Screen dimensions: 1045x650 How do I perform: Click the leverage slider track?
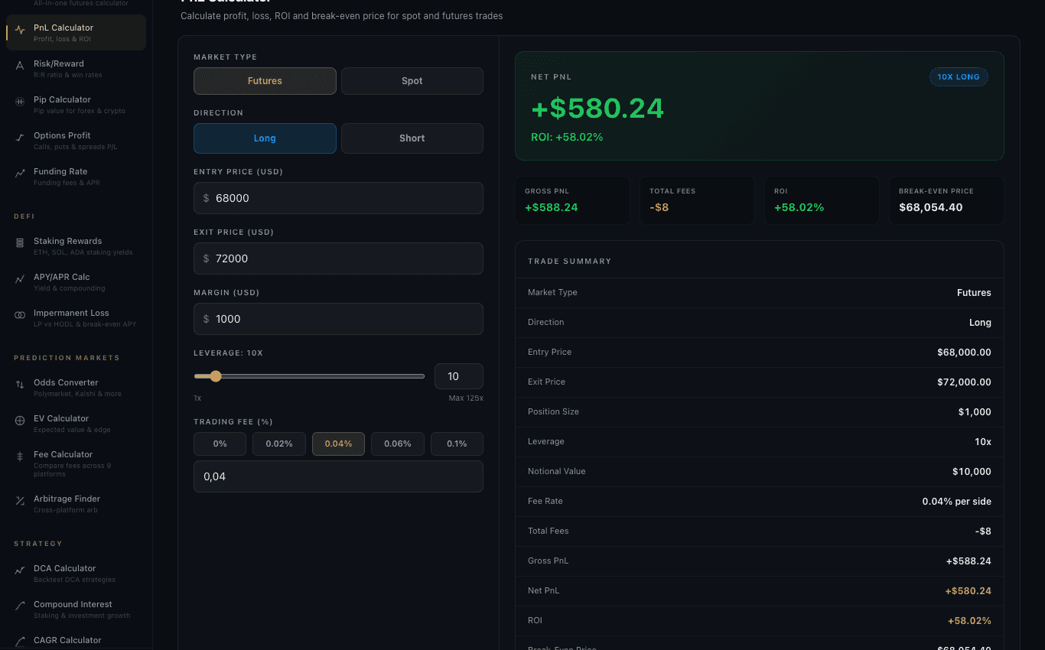click(x=309, y=376)
